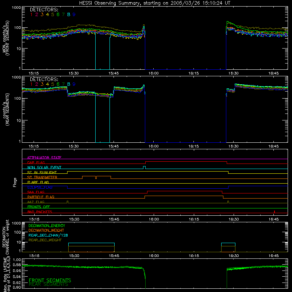Click DETECTORS: label in rear segments plot
The height and width of the screenshot is (292, 292).
44,79
